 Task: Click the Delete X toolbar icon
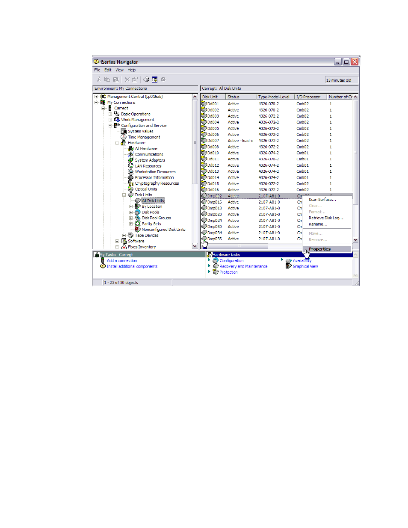pyautogui.click(x=127, y=80)
